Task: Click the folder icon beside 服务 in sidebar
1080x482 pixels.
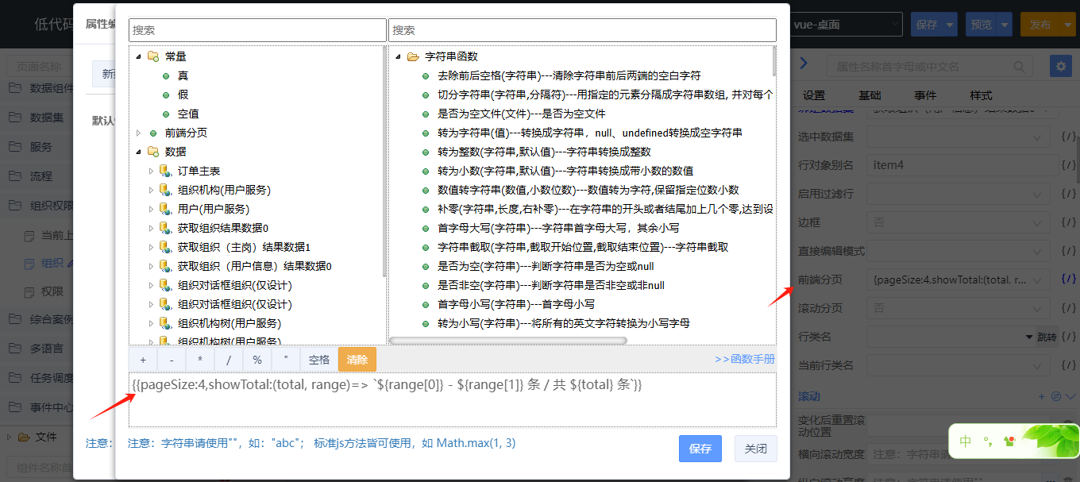Action: (x=15, y=146)
